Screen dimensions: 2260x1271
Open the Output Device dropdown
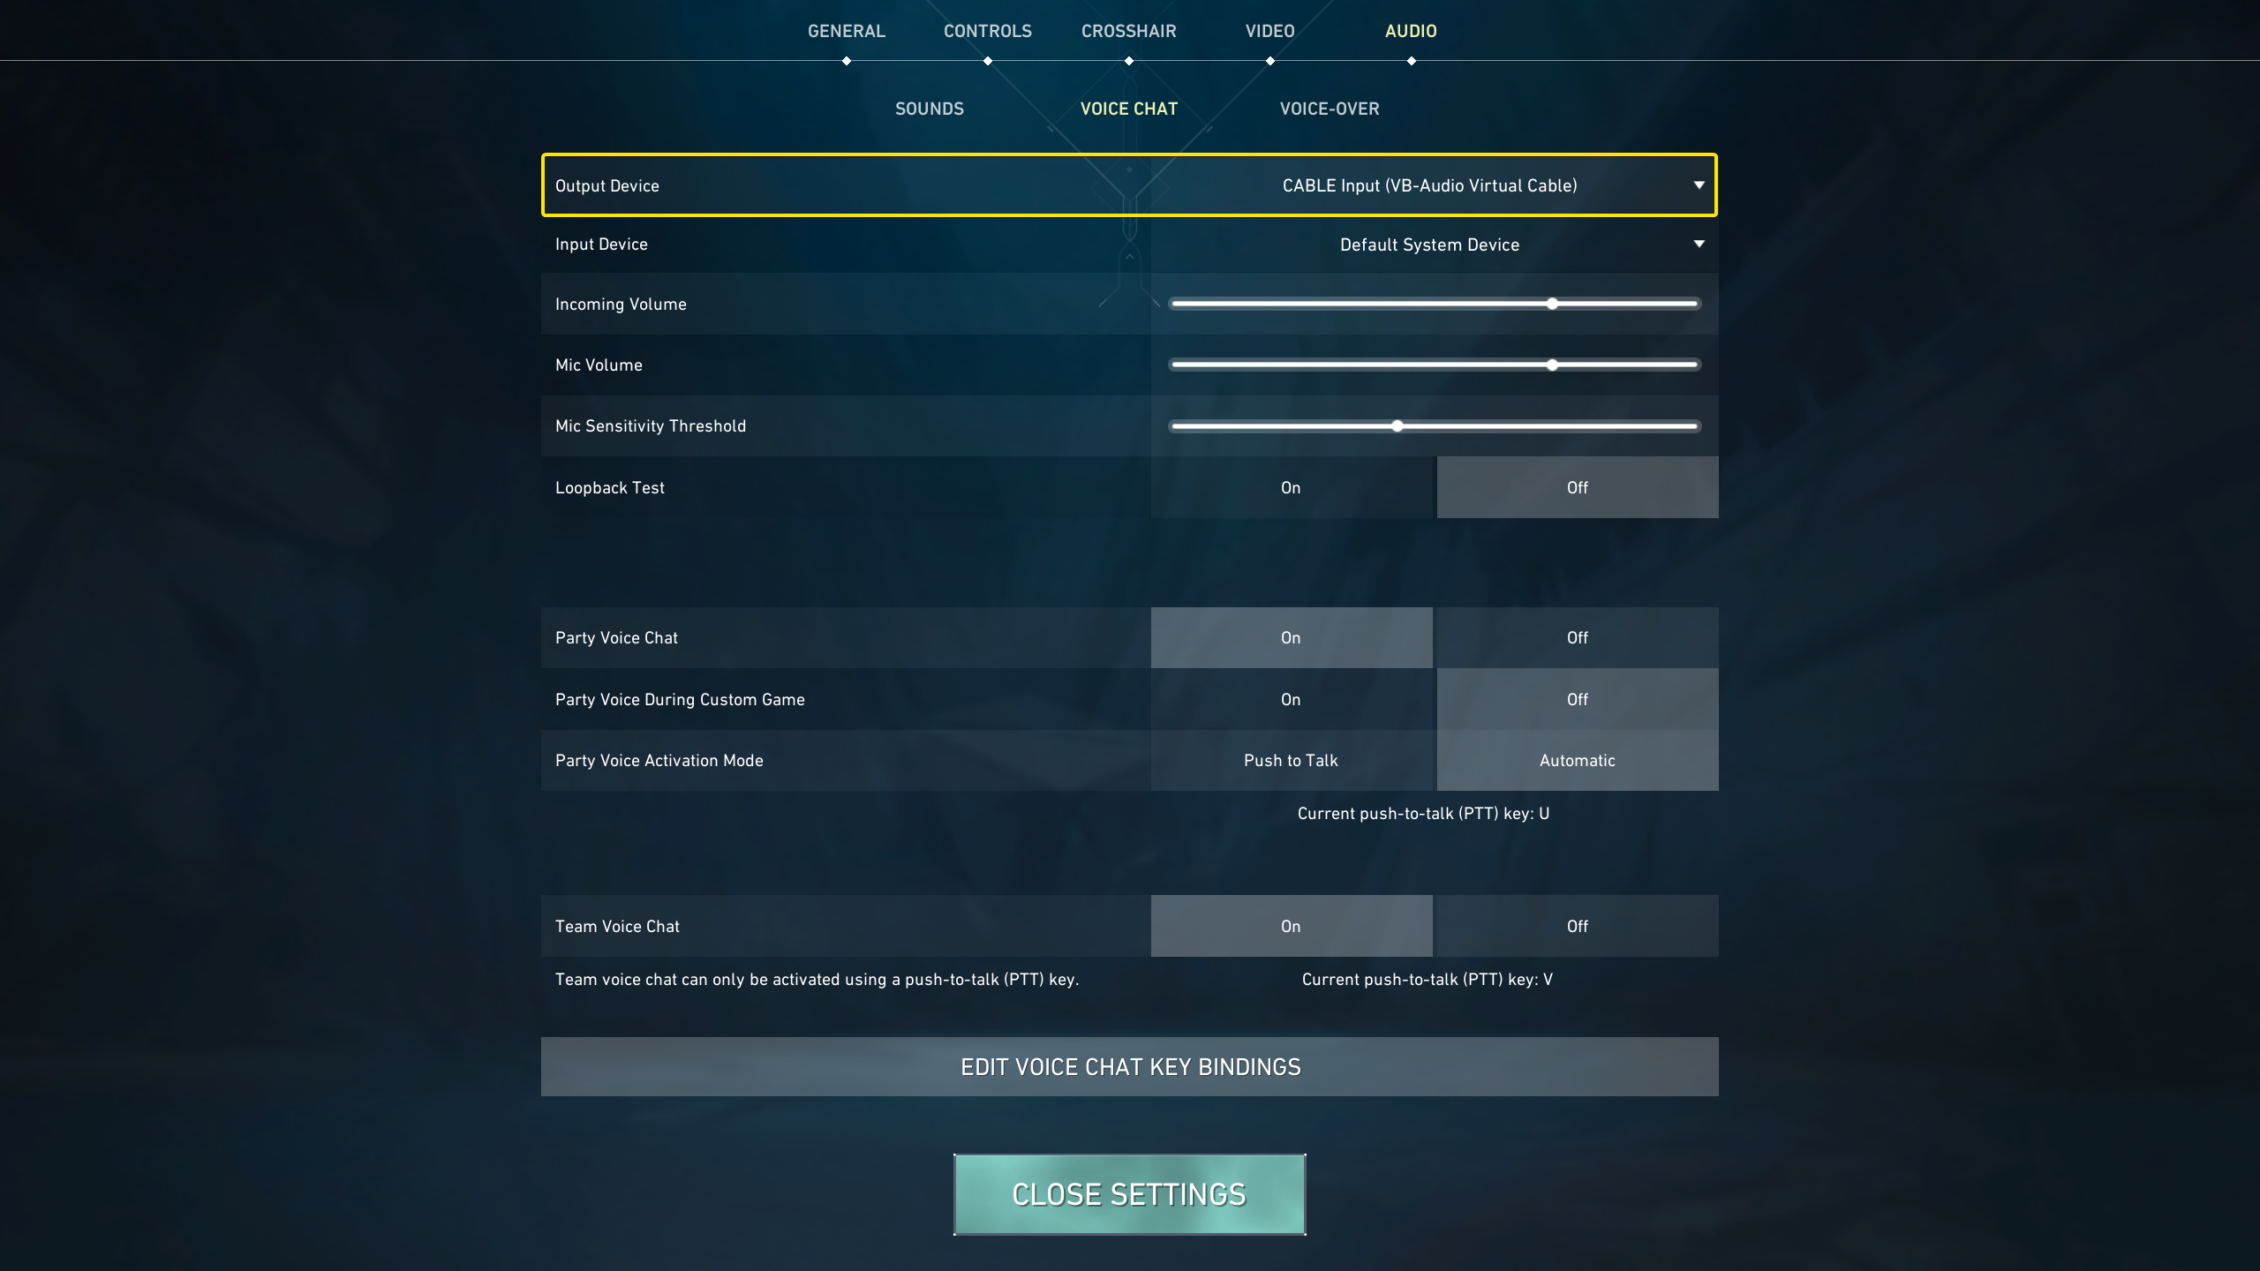coord(1699,184)
